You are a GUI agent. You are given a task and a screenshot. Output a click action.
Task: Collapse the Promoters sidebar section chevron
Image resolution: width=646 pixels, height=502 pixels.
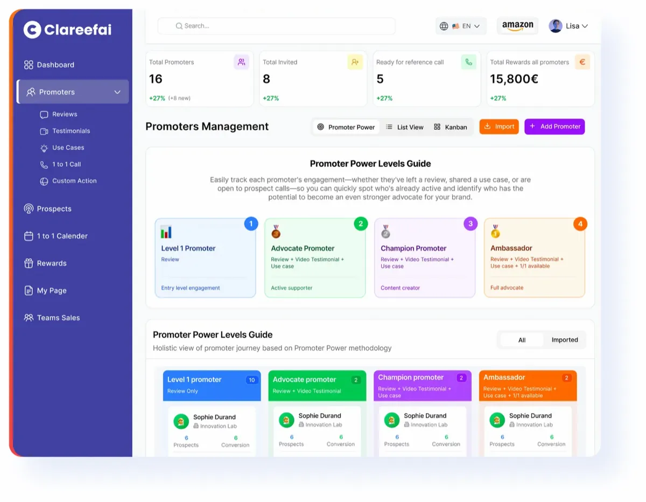click(117, 92)
